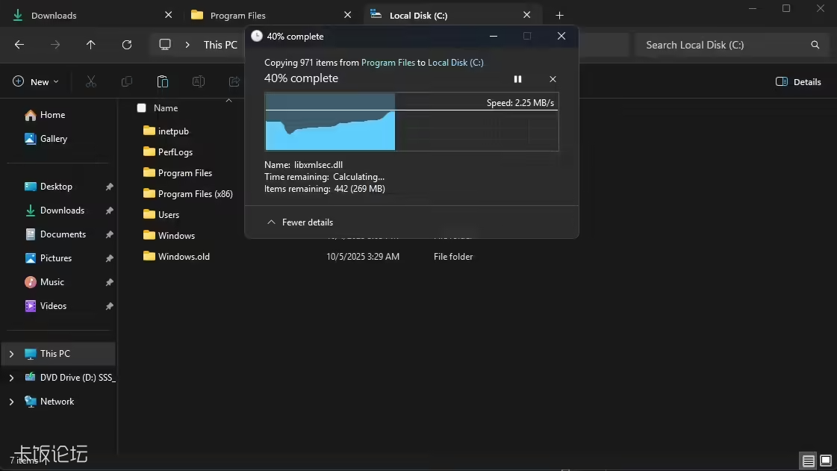Click the Program Files source link
This screenshot has height=471, width=837.
[x=388, y=63]
